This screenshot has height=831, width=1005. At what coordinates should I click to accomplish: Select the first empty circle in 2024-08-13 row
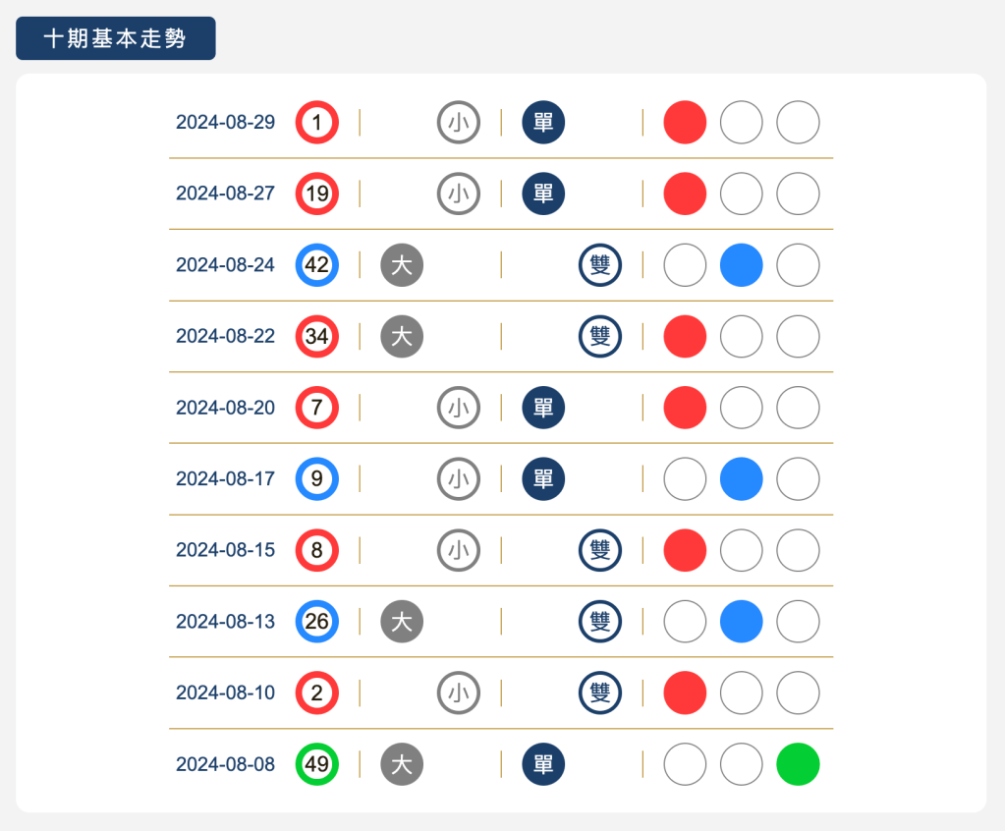pyautogui.click(x=685, y=621)
